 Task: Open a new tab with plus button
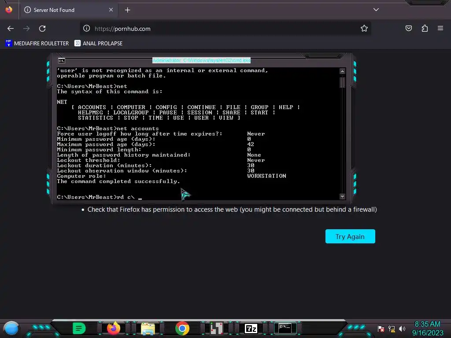point(127,10)
